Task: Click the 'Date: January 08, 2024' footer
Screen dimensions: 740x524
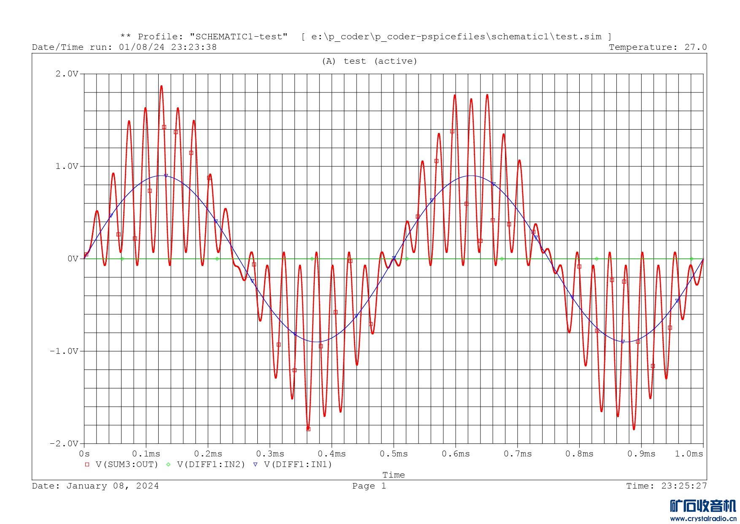Action: click(95, 486)
